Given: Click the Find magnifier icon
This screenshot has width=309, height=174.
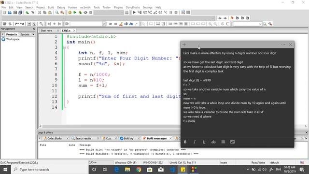Looking at the screenshot, I should click(57, 13).
